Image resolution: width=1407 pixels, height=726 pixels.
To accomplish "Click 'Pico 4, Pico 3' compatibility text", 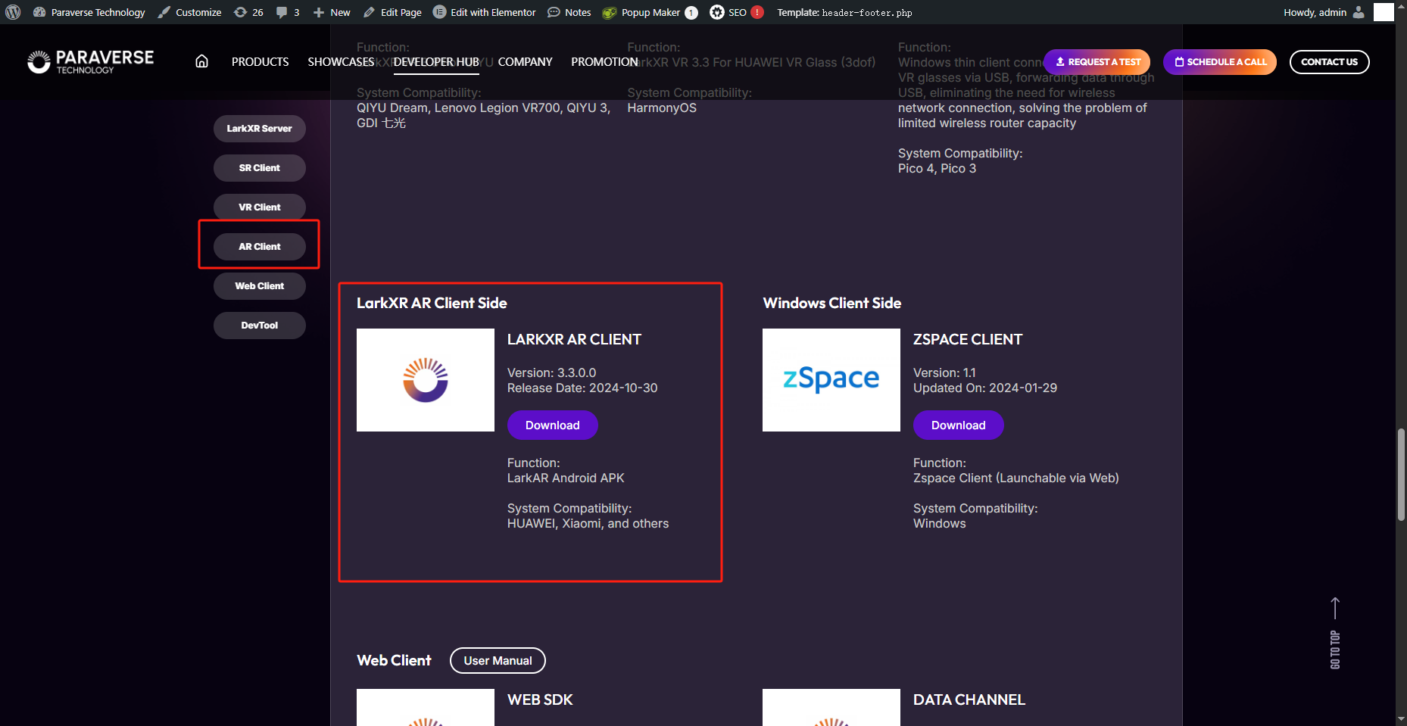I will [x=937, y=168].
